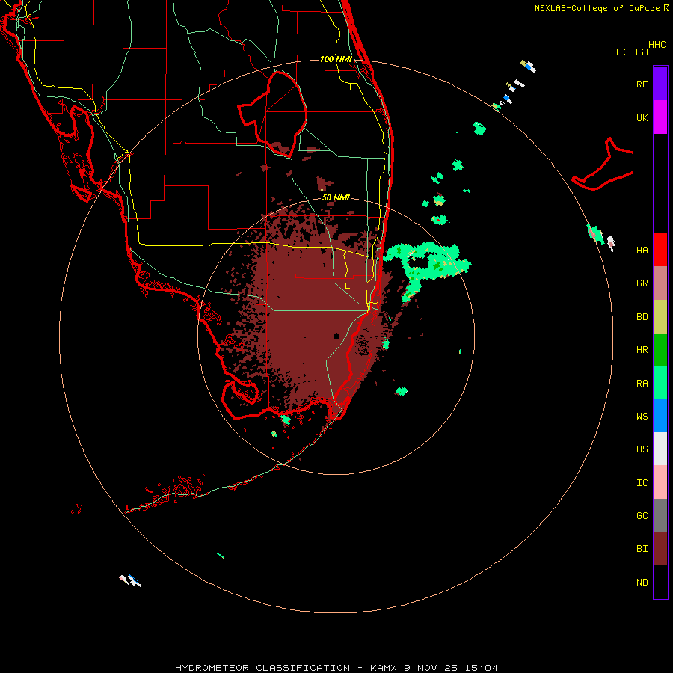Click the ND black legend swatch
673x673 pixels.
pos(660,582)
